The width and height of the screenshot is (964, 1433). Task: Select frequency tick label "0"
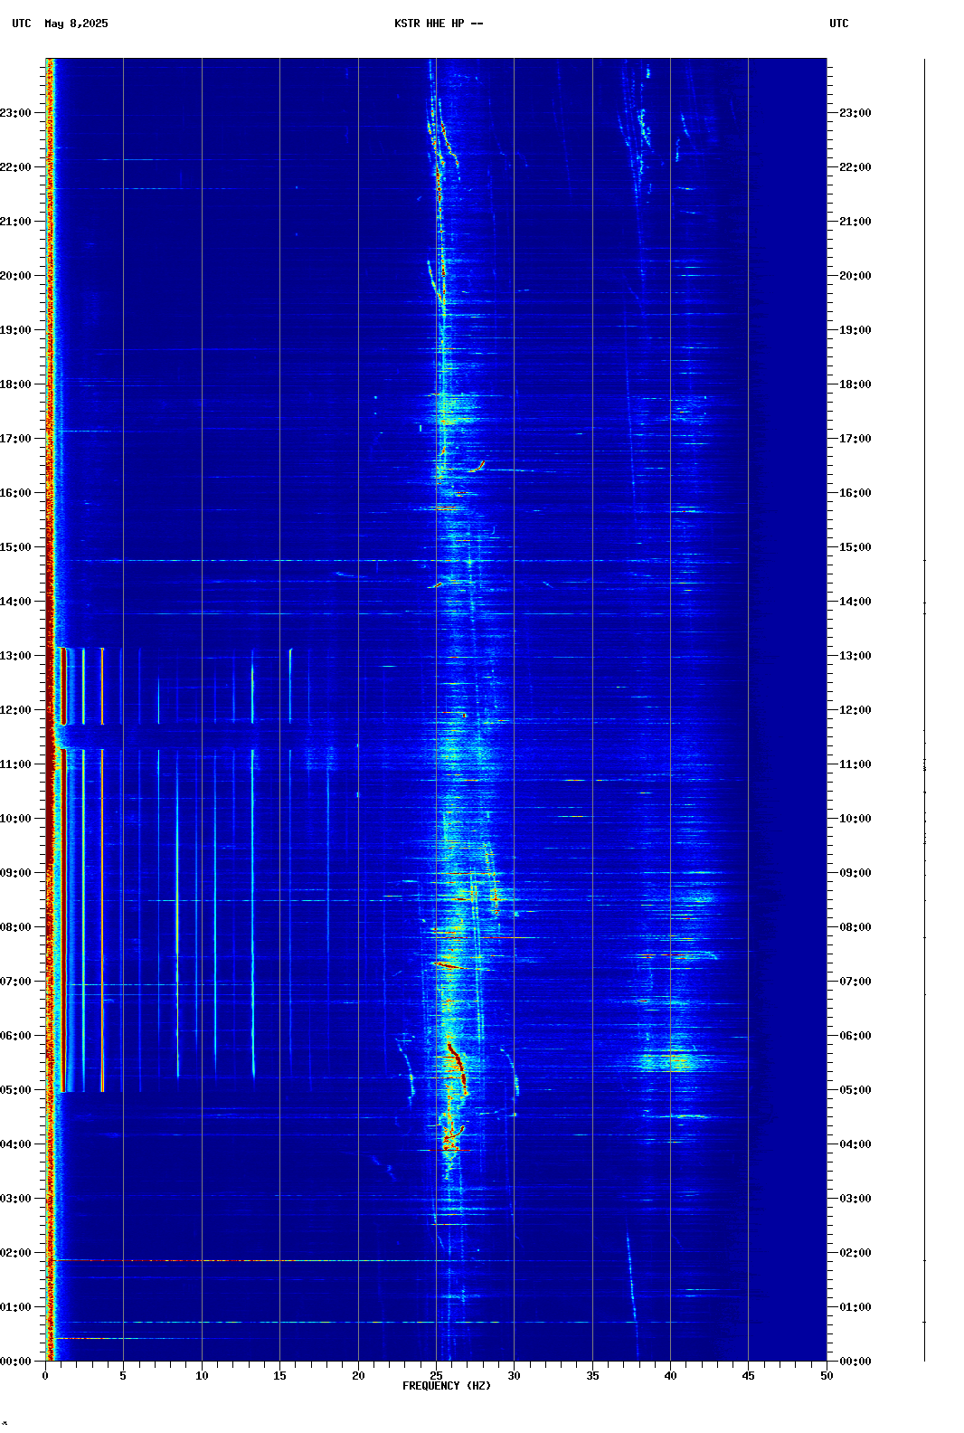[x=45, y=1376]
